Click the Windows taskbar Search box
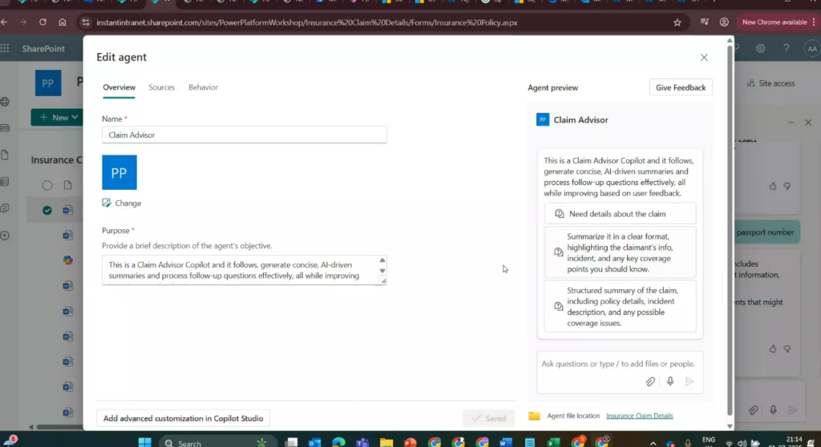The image size is (821, 447). point(218,443)
